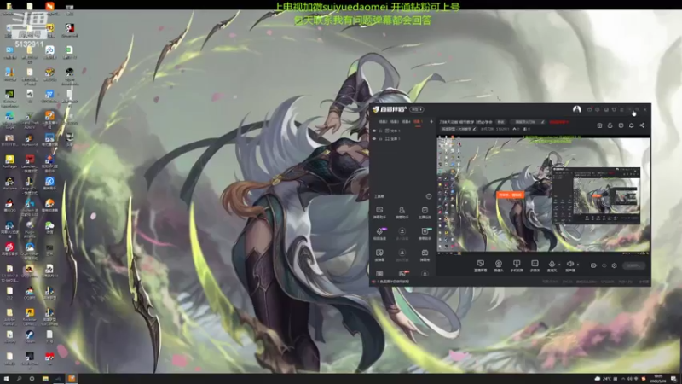Image resolution: width=682 pixels, height=384 pixels.
Task: Edit announcement using pencil icon beside input
Action: (x=543, y=122)
